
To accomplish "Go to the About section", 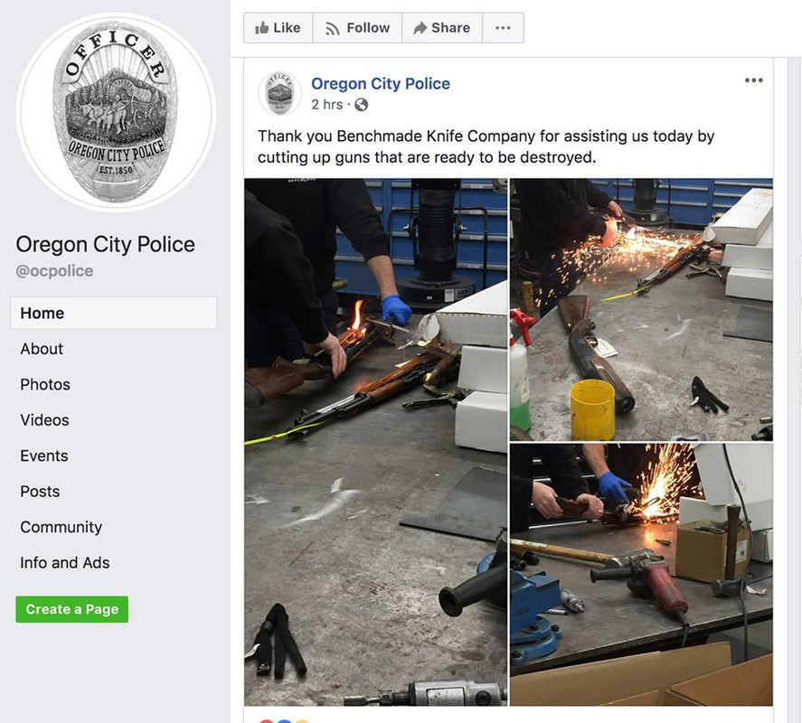I will 42,349.
